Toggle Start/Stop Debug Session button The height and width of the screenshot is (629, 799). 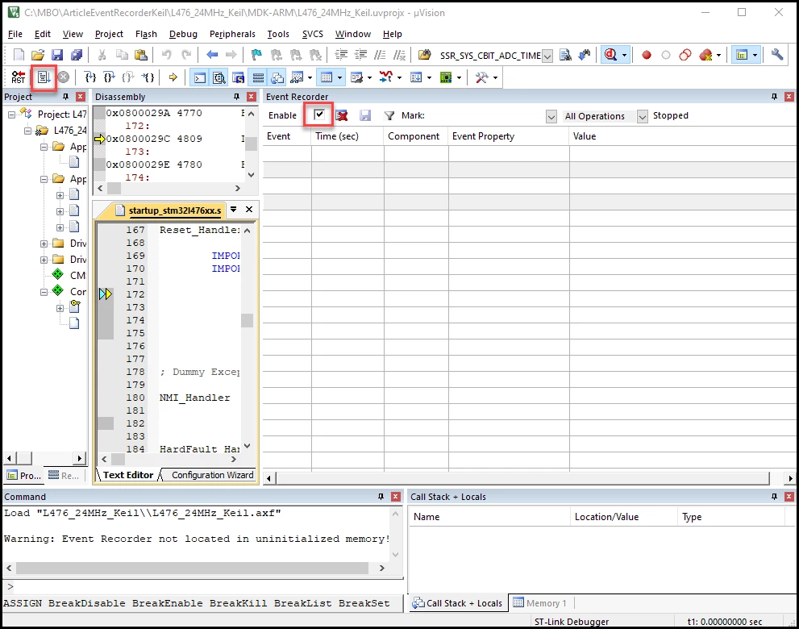610,55
